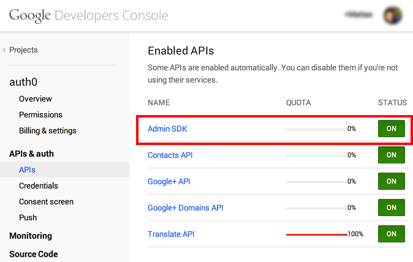Toggle the Google+ API status button
The width and height of the screenshot is (413, 262).
391,181
